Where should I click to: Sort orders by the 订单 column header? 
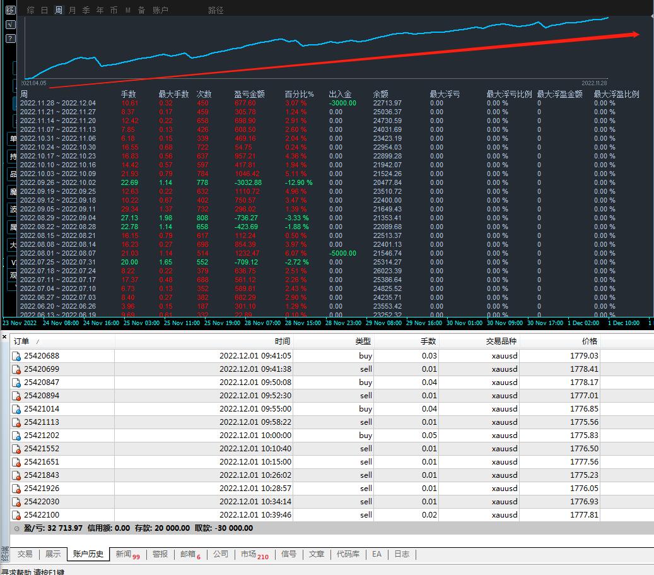click(x=21, y=341)
